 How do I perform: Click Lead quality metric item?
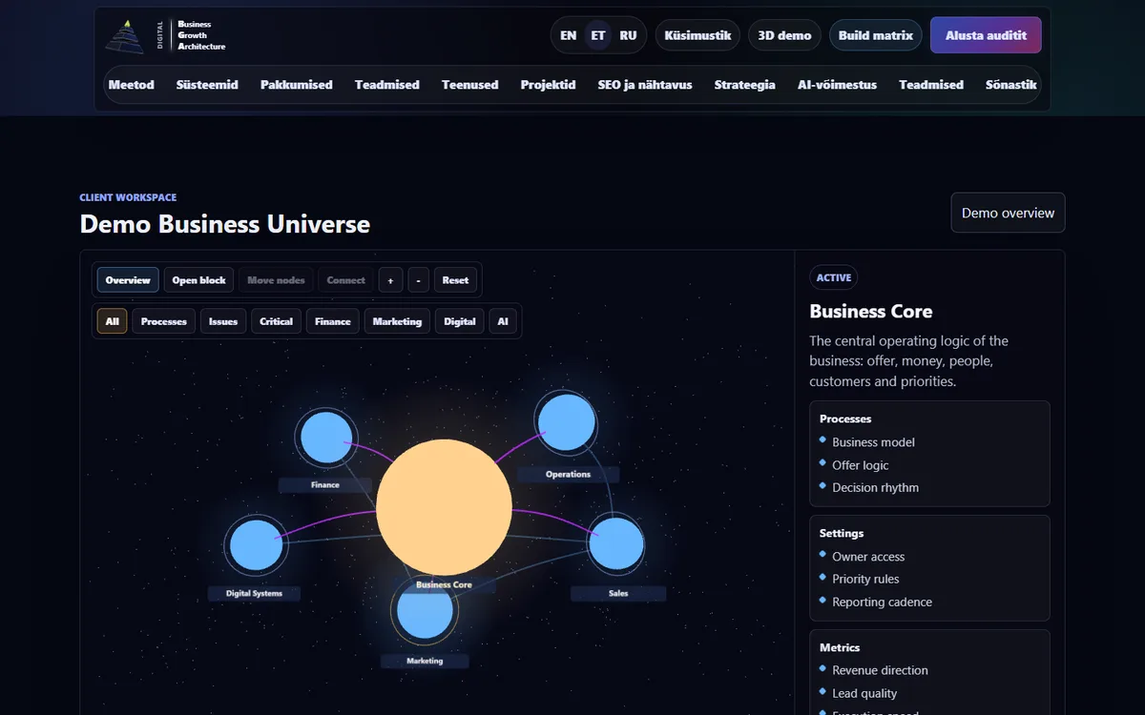click(x=864, y=693)
